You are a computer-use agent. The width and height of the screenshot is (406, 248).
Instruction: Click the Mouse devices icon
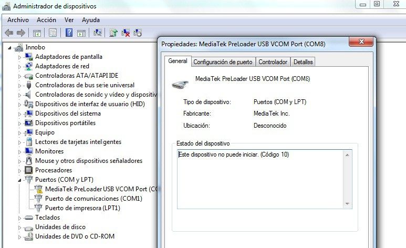tap(29, 161)
